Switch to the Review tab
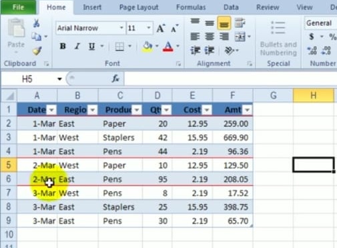Image resolution: width=337 pixels, height=248 pixels. (268, 7)
